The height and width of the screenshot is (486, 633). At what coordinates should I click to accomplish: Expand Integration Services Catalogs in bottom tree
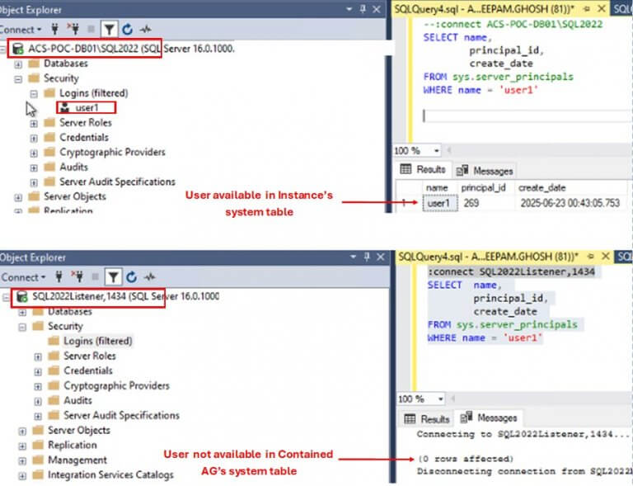click(x=22, y=475)
